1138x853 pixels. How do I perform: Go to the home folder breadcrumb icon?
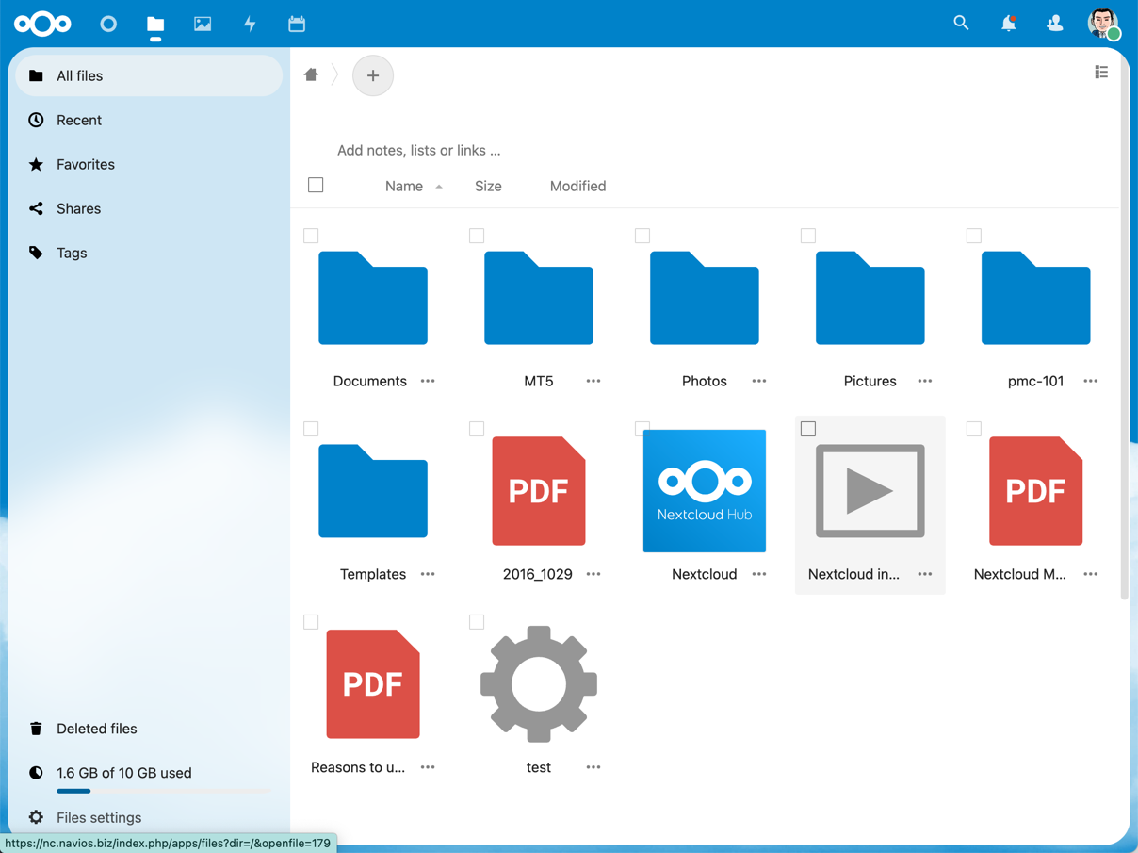click(x=311, y=74)
